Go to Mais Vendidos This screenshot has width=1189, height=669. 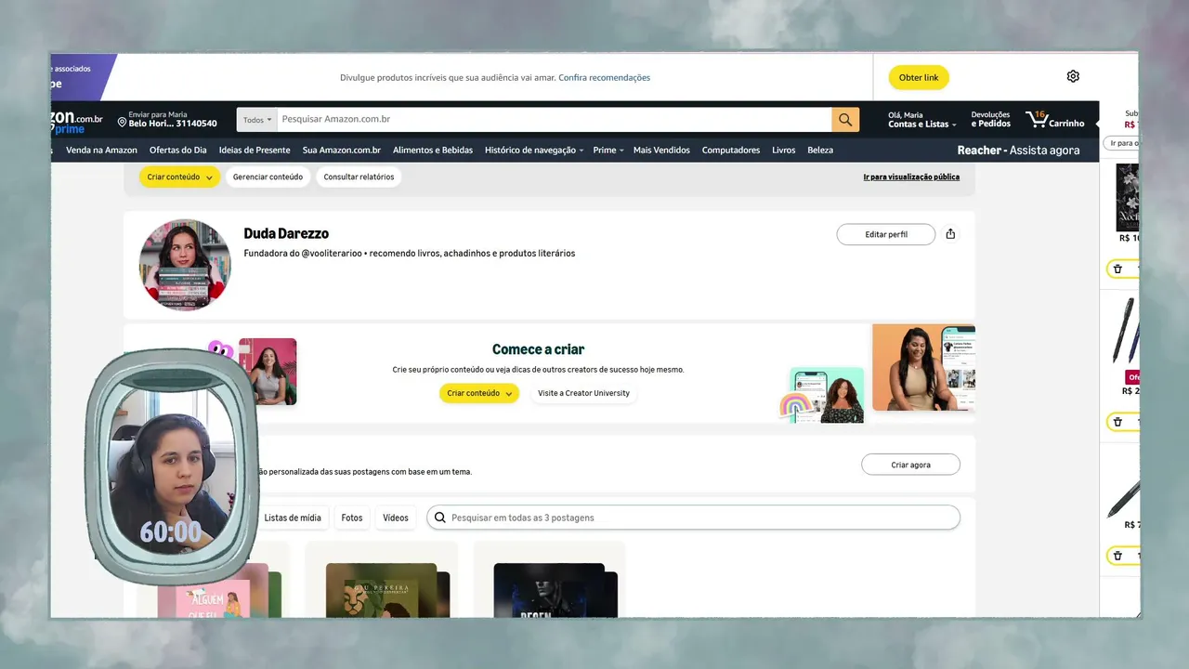pos(661,151)
